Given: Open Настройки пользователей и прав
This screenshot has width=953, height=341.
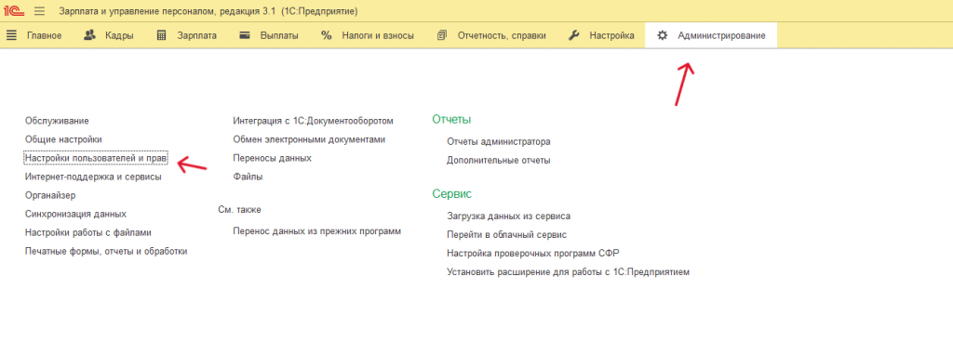Looking at the screenshot, I should (x=96, y=158).
